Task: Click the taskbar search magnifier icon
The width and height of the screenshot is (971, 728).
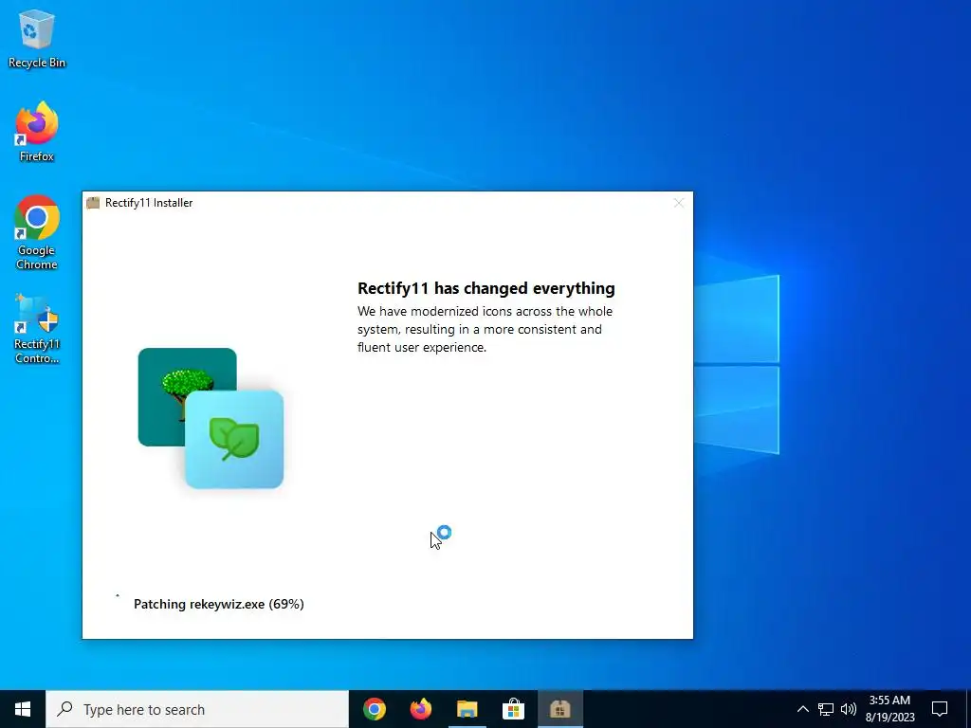Action: [65, 709]
